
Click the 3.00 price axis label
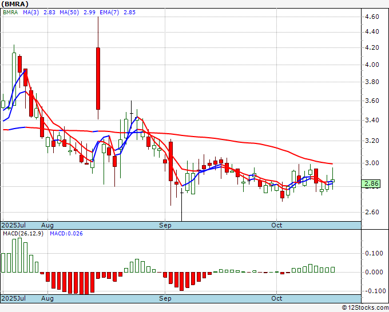click(x=372, y=163)
